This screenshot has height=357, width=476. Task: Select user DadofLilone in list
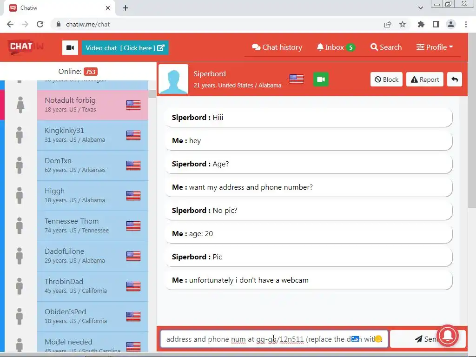(x=93, y=256)
